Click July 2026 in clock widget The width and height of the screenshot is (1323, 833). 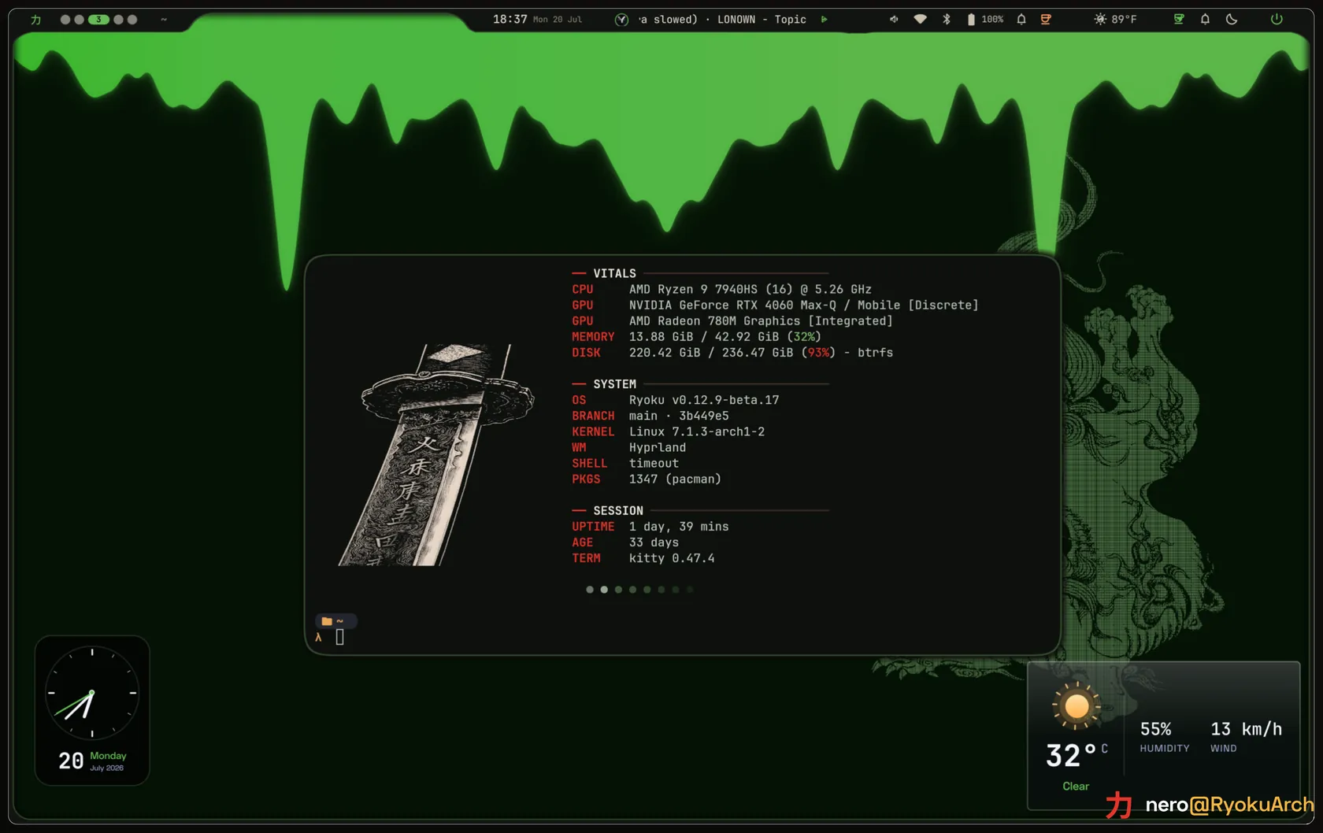coord(106,768)
